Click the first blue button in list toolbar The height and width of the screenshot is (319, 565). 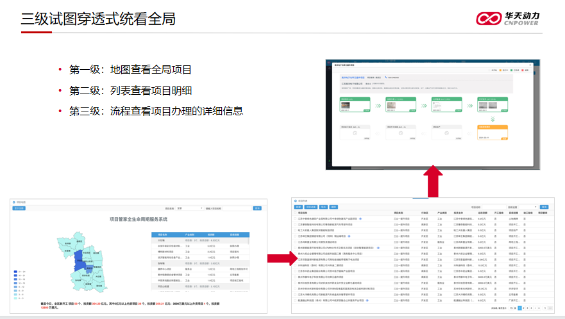point(298,207)
